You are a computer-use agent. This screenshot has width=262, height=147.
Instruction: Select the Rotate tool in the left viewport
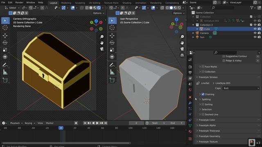pos(5,42)
